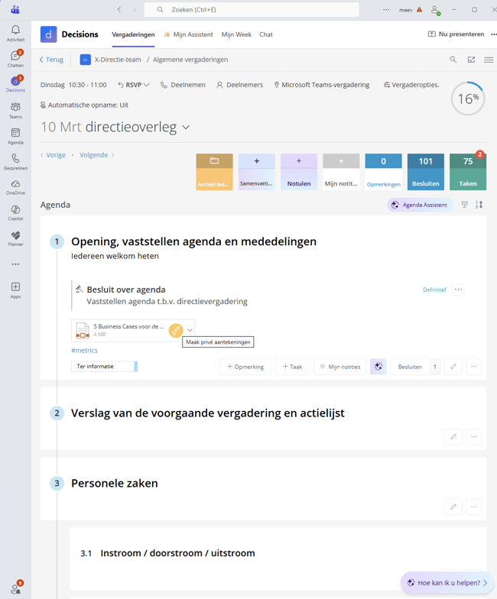497x599 pixels.
Task: Click the Agenda Assistent button
Action: (420, 205)
